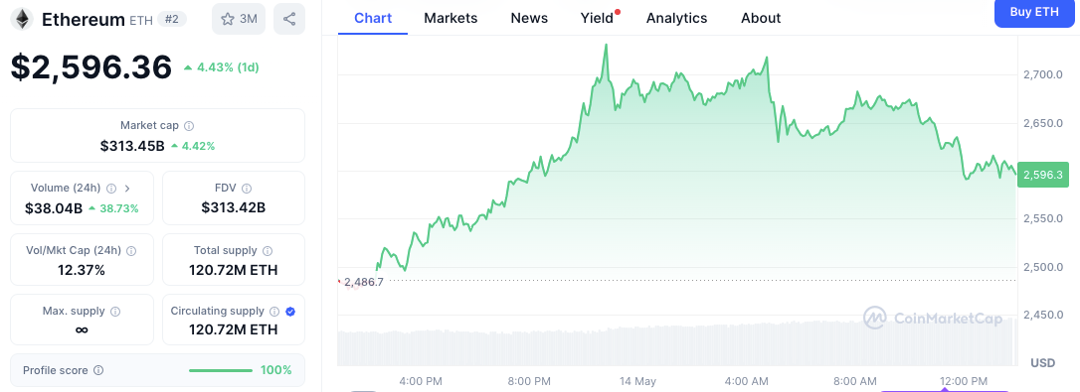
Task: Click the 2,596.3 current price label
Action: (x=1041, y=175)
